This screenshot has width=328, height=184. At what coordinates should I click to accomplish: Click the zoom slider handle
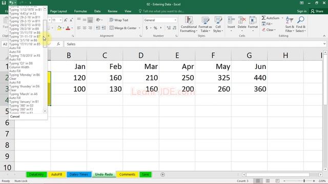304,181
